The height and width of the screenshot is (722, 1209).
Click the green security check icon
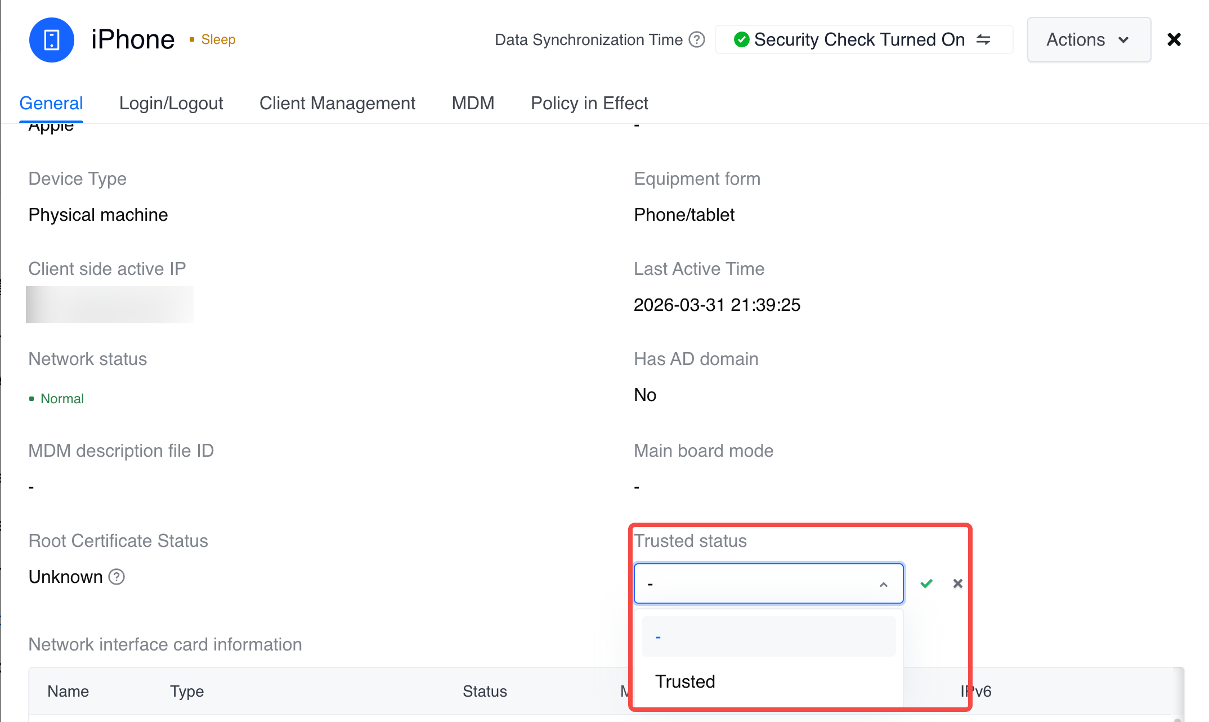pyautogui.click(x=741, y=40)
